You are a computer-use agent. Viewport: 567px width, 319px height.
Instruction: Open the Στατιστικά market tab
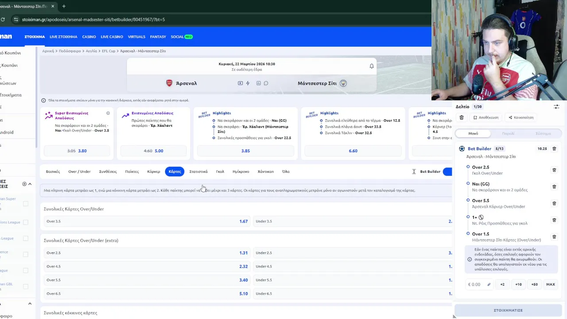point(198,171)
